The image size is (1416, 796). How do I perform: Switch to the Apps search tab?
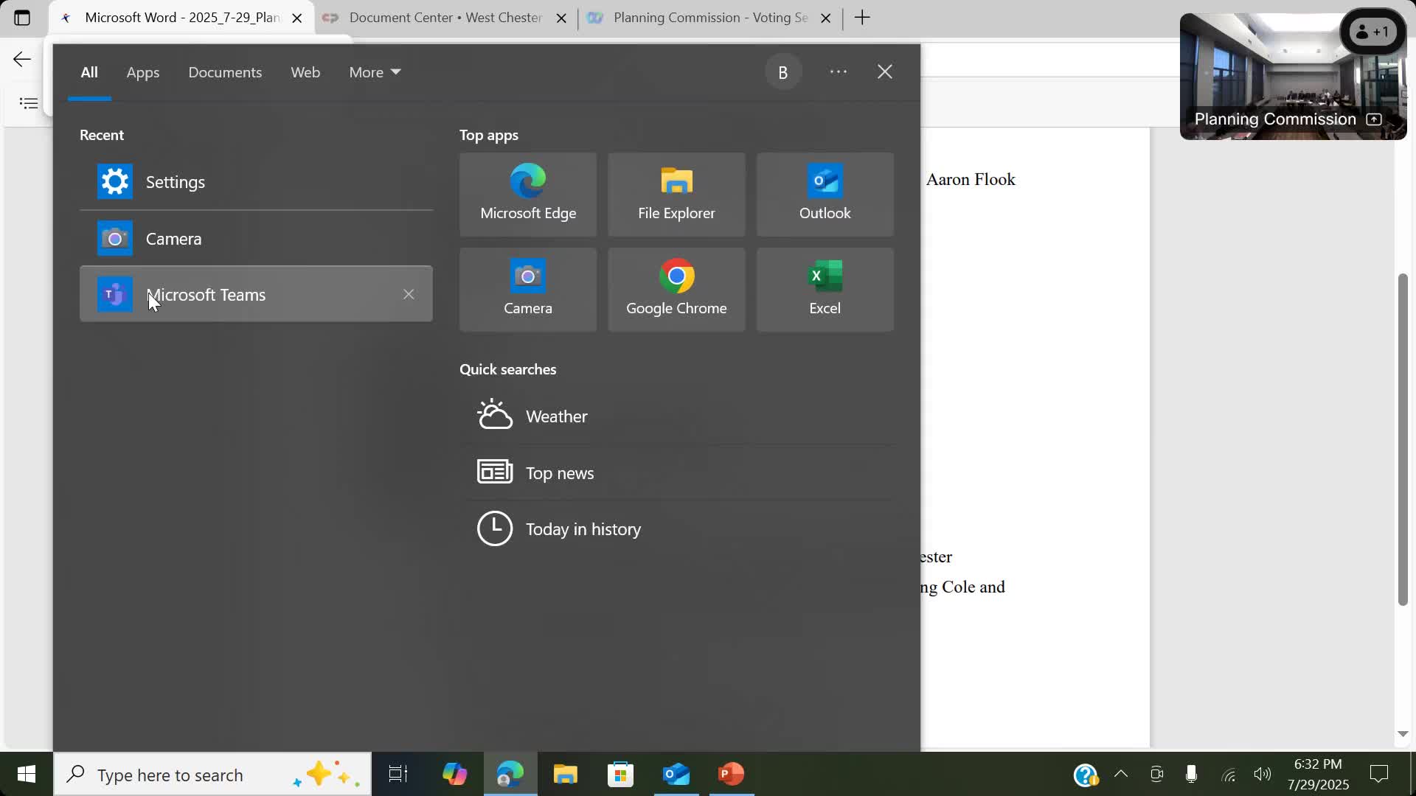pyautogui.click(x=143, y=72)
